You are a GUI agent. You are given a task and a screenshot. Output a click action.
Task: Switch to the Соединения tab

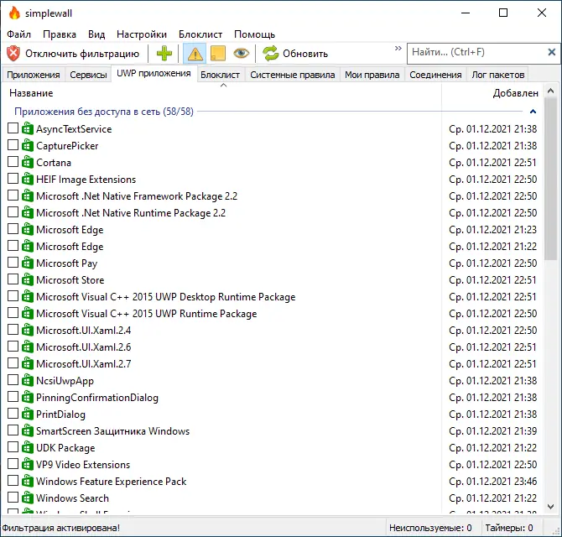pyautogui.click(x=435, y=75)
